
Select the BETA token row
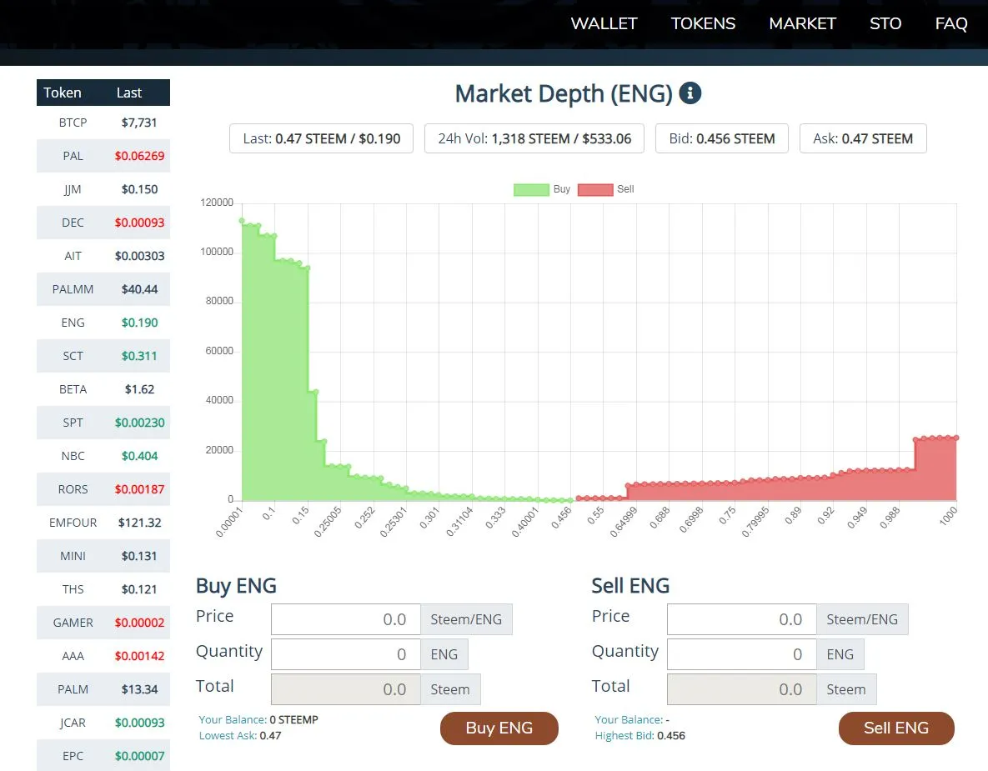coord(103,389)
